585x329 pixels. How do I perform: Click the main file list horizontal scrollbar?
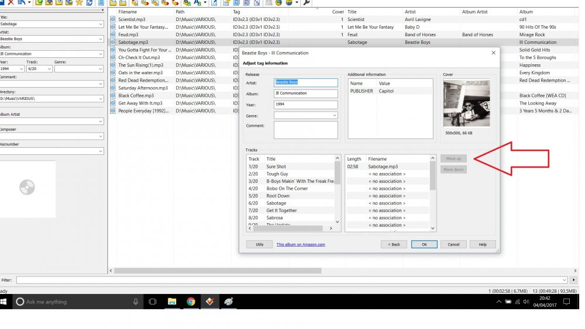tap(218, 271)
